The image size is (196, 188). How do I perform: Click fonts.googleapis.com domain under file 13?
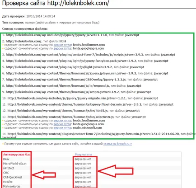89,124
